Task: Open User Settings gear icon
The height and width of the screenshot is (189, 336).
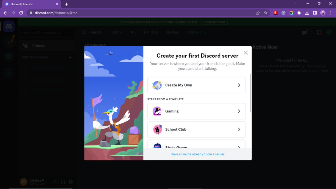Action: (71, 182)
